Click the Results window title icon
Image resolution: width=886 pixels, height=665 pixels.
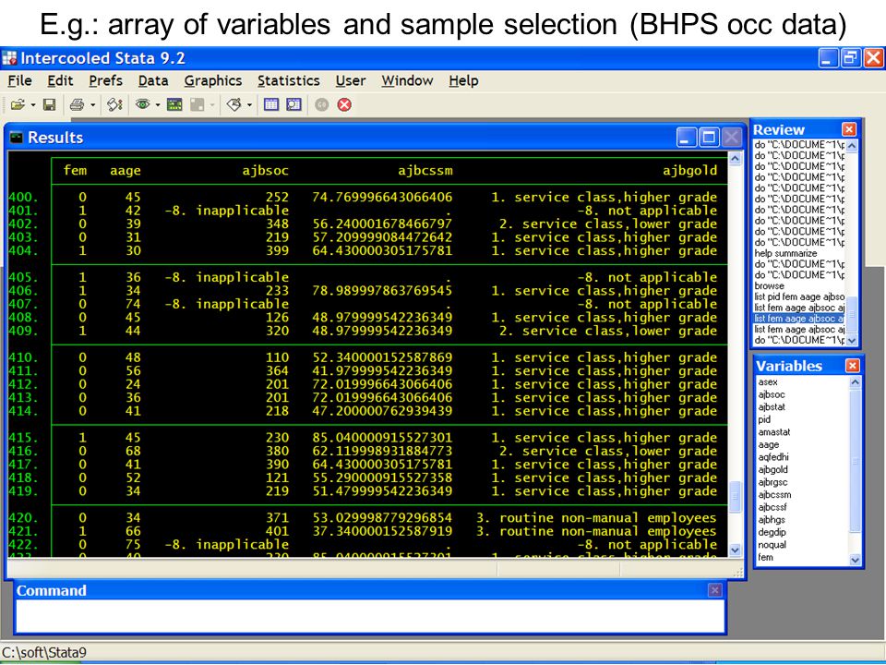coord(17,138)
